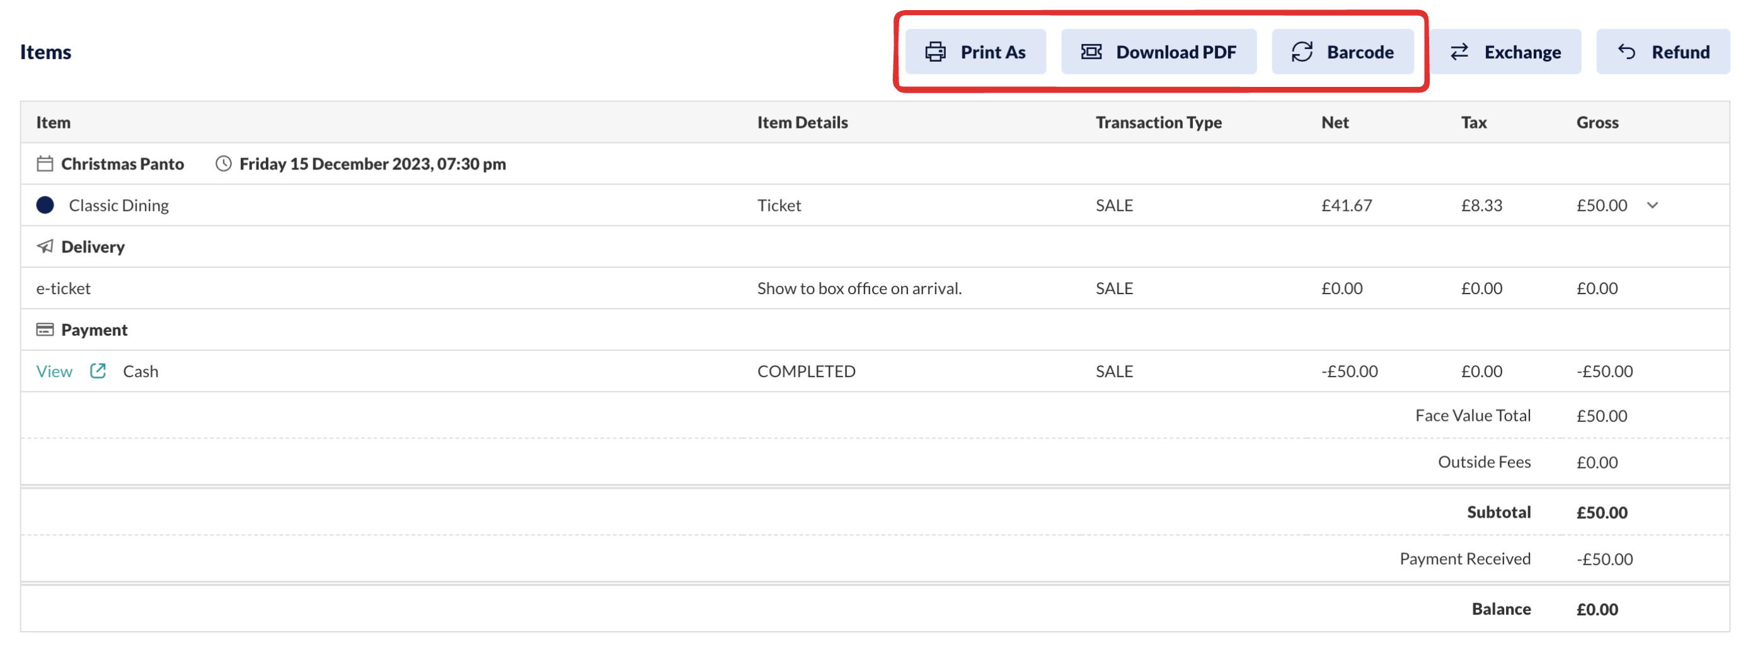Click the external link icon beside View

click(98, 371)
